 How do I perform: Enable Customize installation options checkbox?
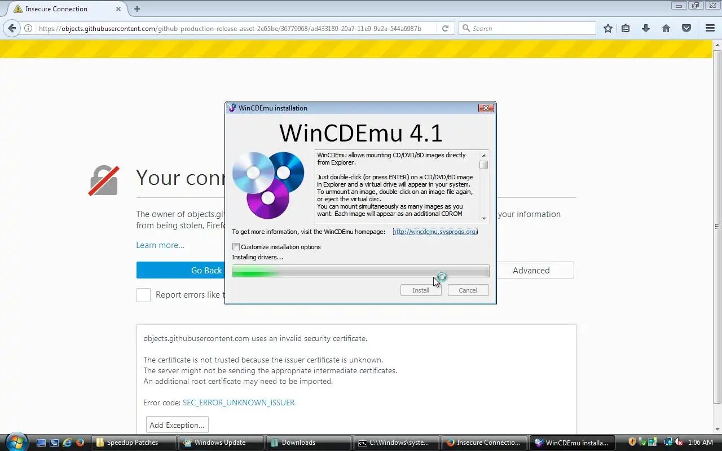[x=236, y=247]
